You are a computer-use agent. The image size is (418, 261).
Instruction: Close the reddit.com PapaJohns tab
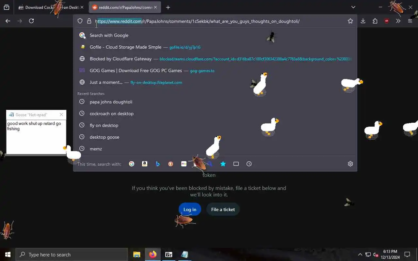(x=155, y=7)
